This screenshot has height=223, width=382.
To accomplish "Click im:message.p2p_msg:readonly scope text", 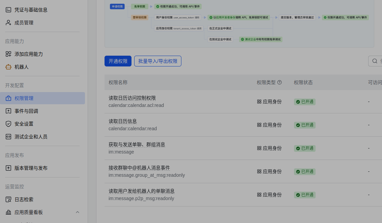I will pyautogui.click(x=141, y=198).
